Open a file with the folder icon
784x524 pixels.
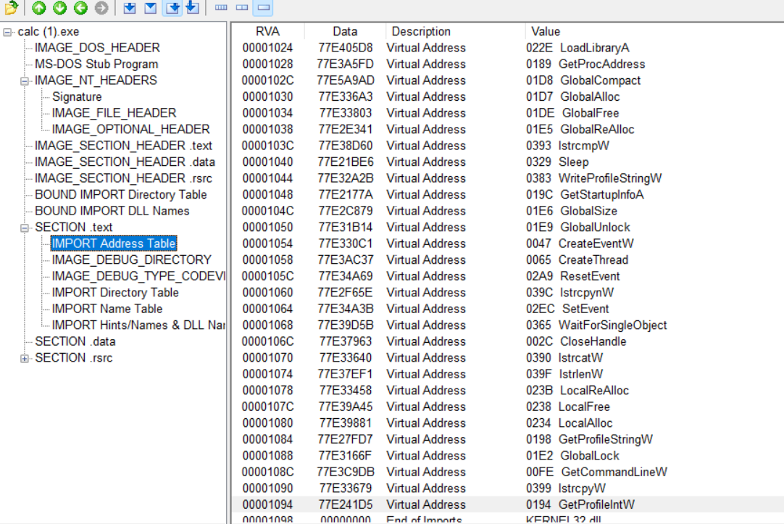coord(11,7)
